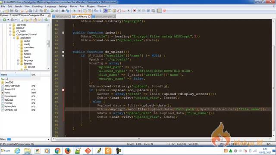Viewport: 276px width, 155px height.
Task: Toggle the Explorer panel toolbar button
Action: [160, 11]
